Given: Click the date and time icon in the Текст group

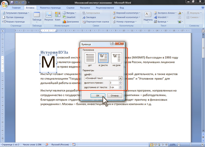Looking at the screenshot, I should pos(180,17).
